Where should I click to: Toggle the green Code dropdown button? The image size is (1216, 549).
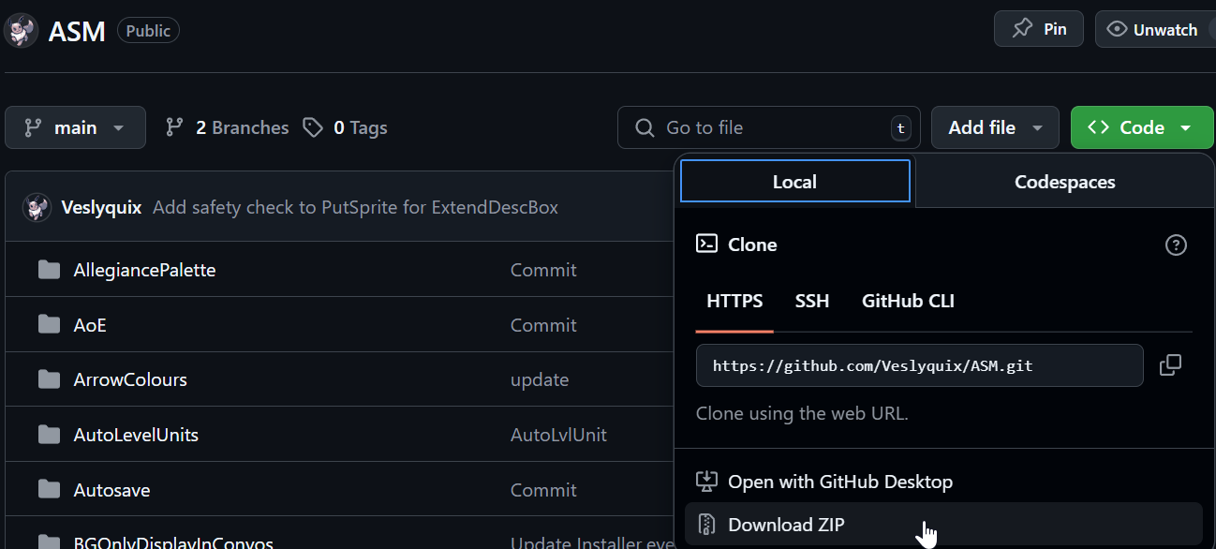(x=1141, y=127)
